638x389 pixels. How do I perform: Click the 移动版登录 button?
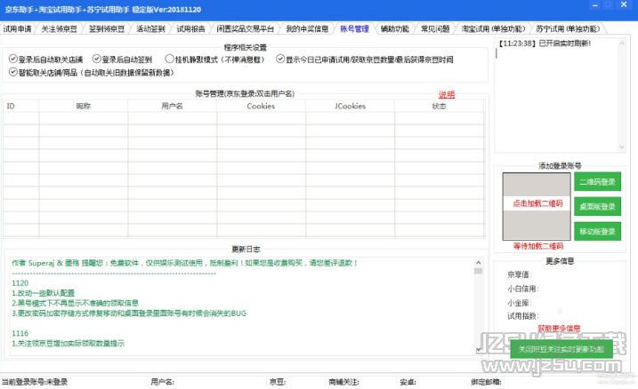coord(597,232)
